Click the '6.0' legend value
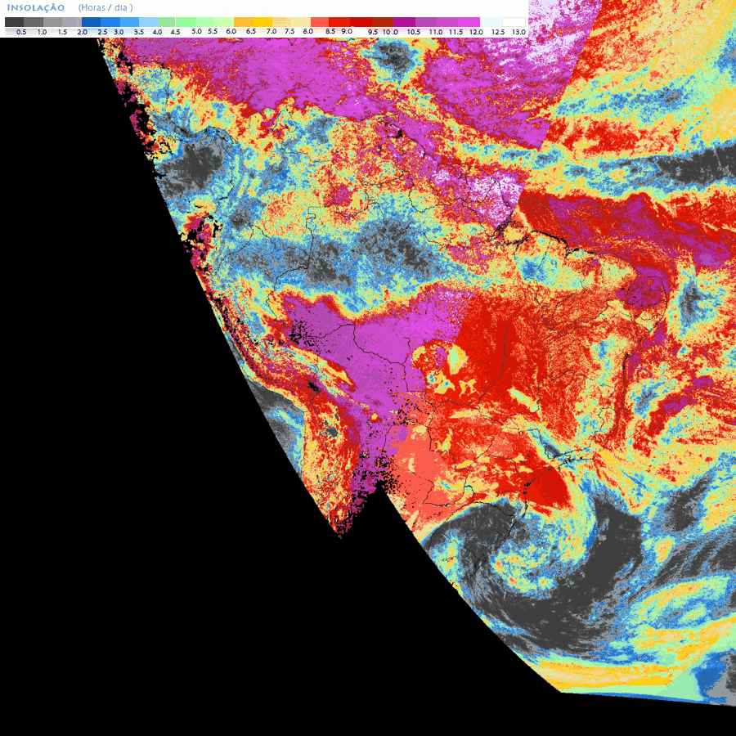 (231, 31)
